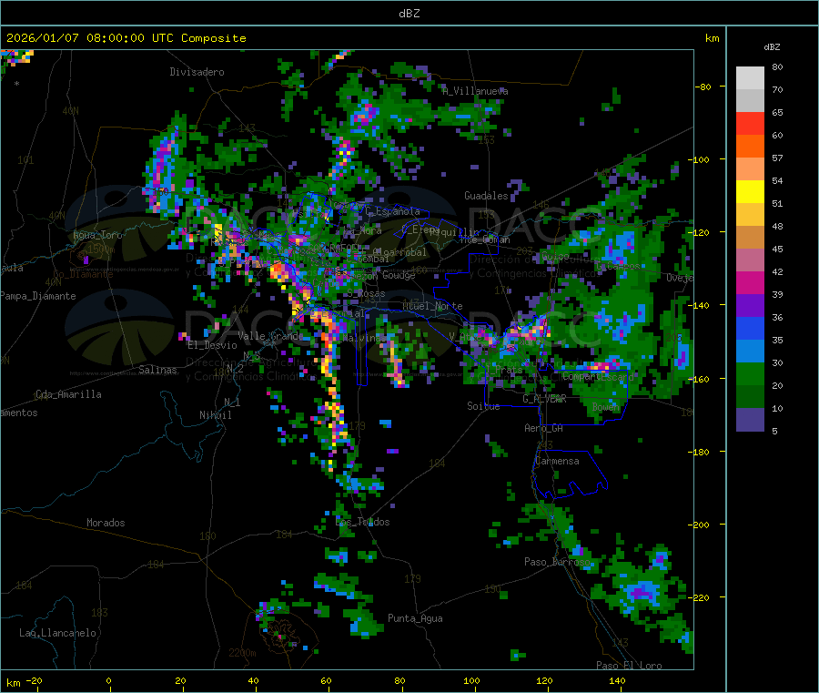819x693 pixels.
Task: Click the 'dBZ' title at top center
Action: [x=409, y=14]
